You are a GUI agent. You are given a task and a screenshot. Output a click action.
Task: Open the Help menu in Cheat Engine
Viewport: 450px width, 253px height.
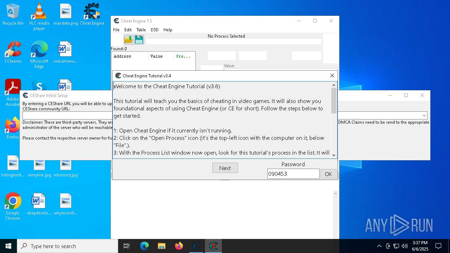point(168,30)
